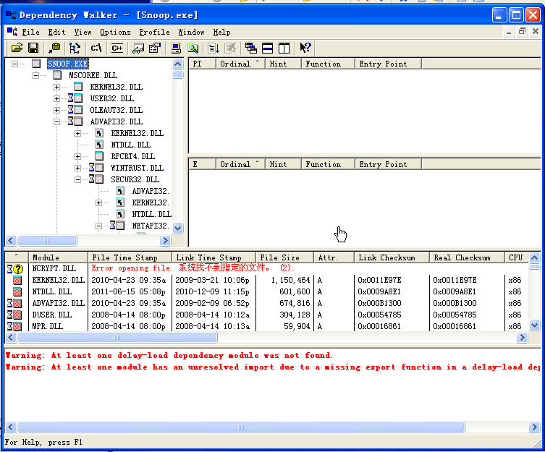Collapse the MSCOREE.DLL tree node
This screenshot has width=545, height=452.
[35, 75]
